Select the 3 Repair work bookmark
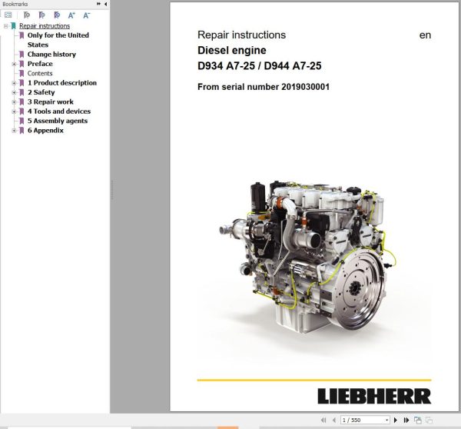 pos(51,101)
